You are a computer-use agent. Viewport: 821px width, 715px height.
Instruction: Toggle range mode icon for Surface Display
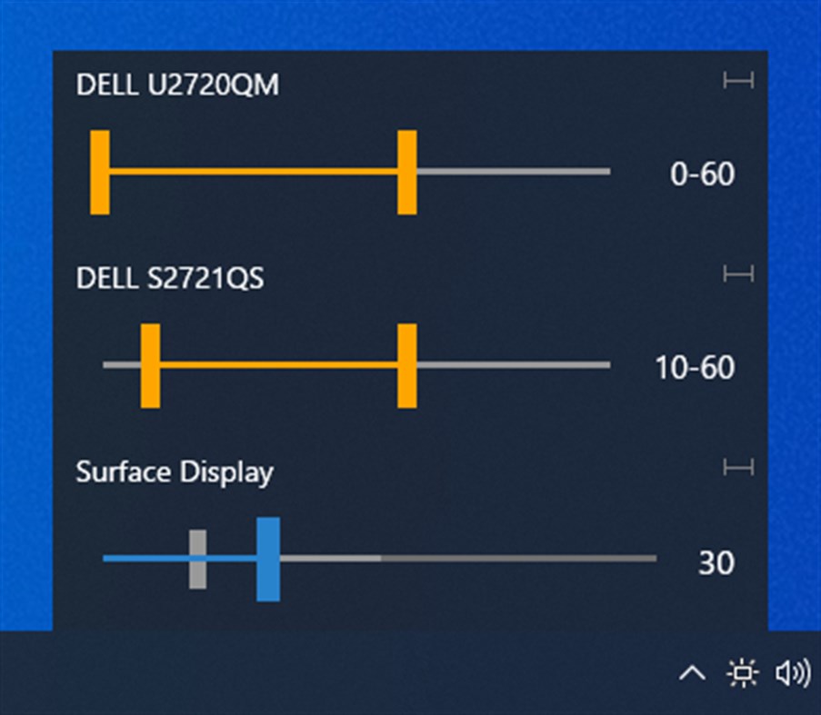tap(738, 468)
